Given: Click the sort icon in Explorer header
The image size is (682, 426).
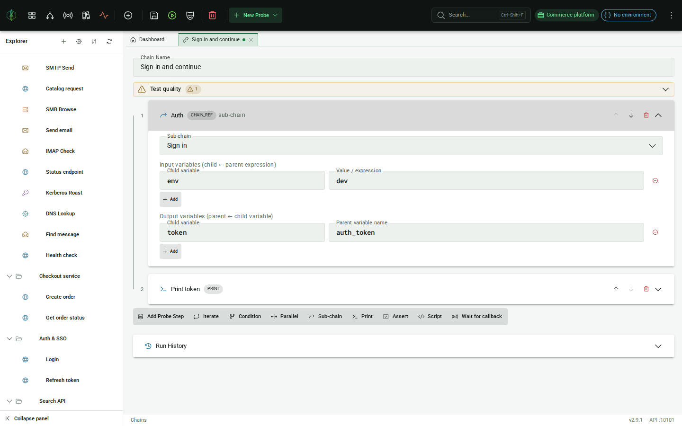Looking at the screenshot, I should click(94, 41).
